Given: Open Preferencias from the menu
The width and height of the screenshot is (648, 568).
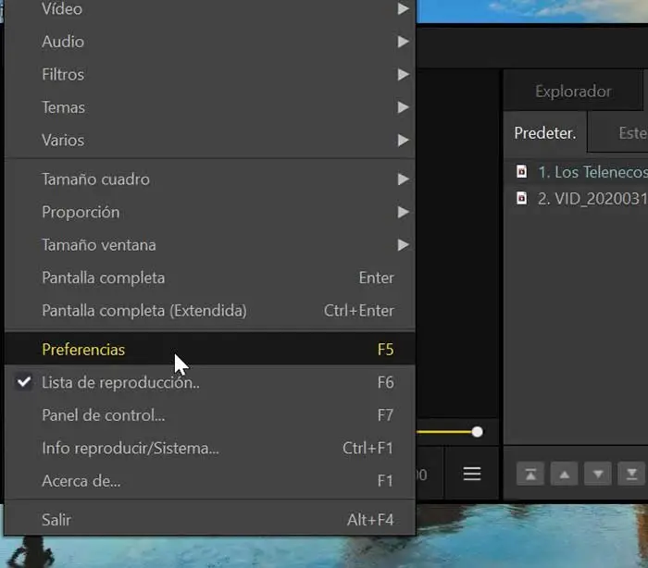Looking at the screenshot, I should 209,350.
